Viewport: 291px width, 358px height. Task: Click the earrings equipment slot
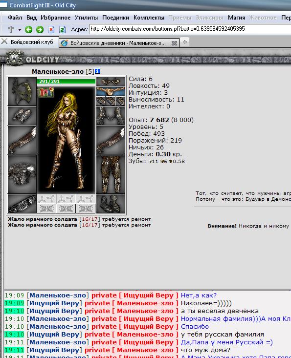click(x=111, y=82)
